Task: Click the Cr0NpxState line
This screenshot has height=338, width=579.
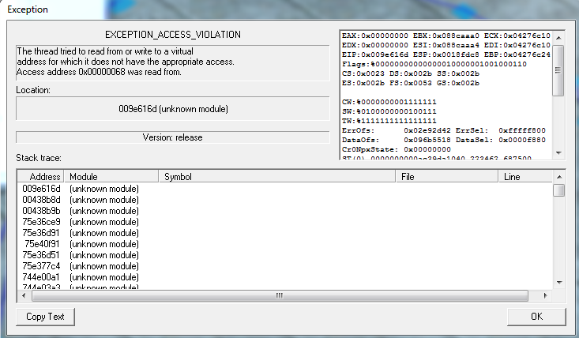Action: tap(397, 150)
